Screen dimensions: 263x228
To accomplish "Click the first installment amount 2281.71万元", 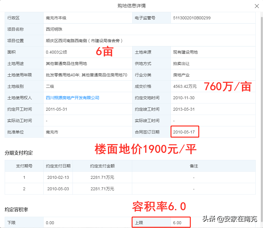I will click(x=102, y=177).
